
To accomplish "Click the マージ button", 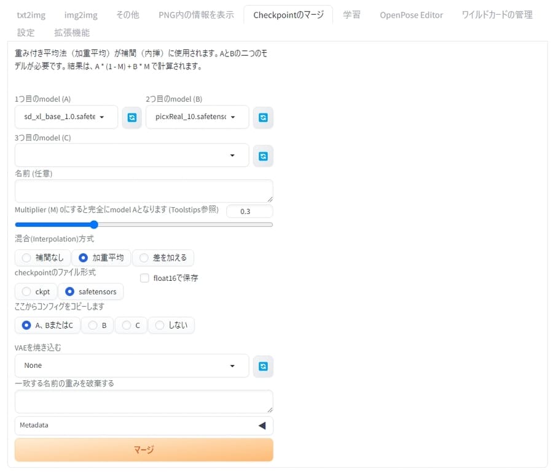I will (x=144, y=449).
